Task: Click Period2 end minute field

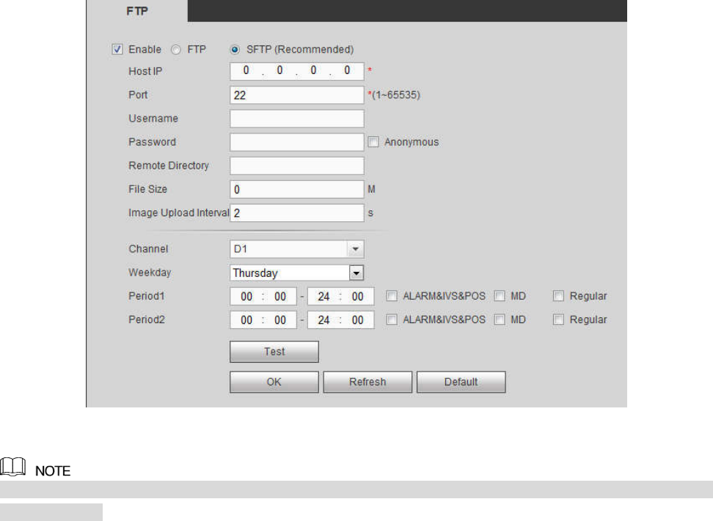Action: (x=357, y=320)
